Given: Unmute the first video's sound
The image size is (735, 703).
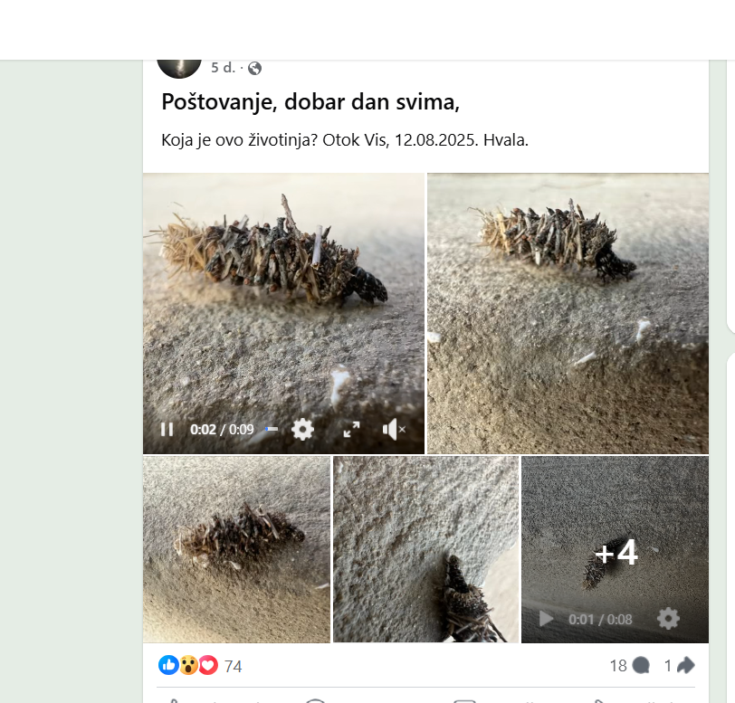Looking at the screenshot, I should [394, 430].
